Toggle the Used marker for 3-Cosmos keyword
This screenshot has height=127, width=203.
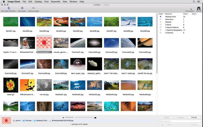[x=161, y=33]
